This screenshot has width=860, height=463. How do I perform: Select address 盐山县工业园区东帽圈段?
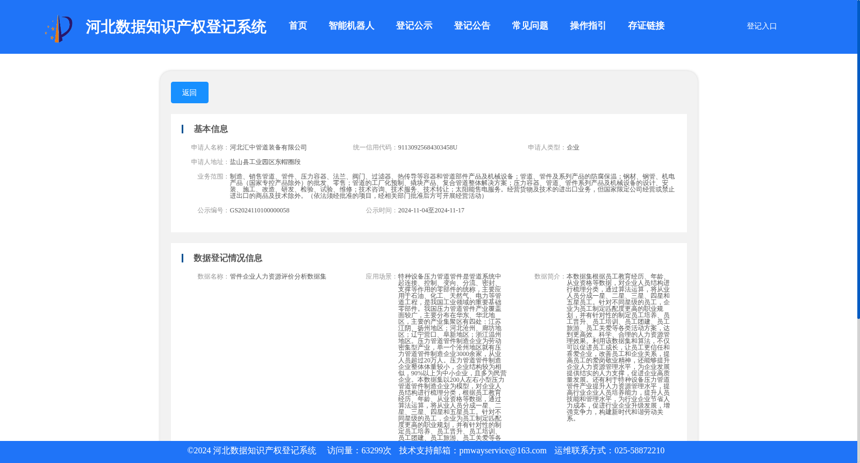[x=265, y=162]
